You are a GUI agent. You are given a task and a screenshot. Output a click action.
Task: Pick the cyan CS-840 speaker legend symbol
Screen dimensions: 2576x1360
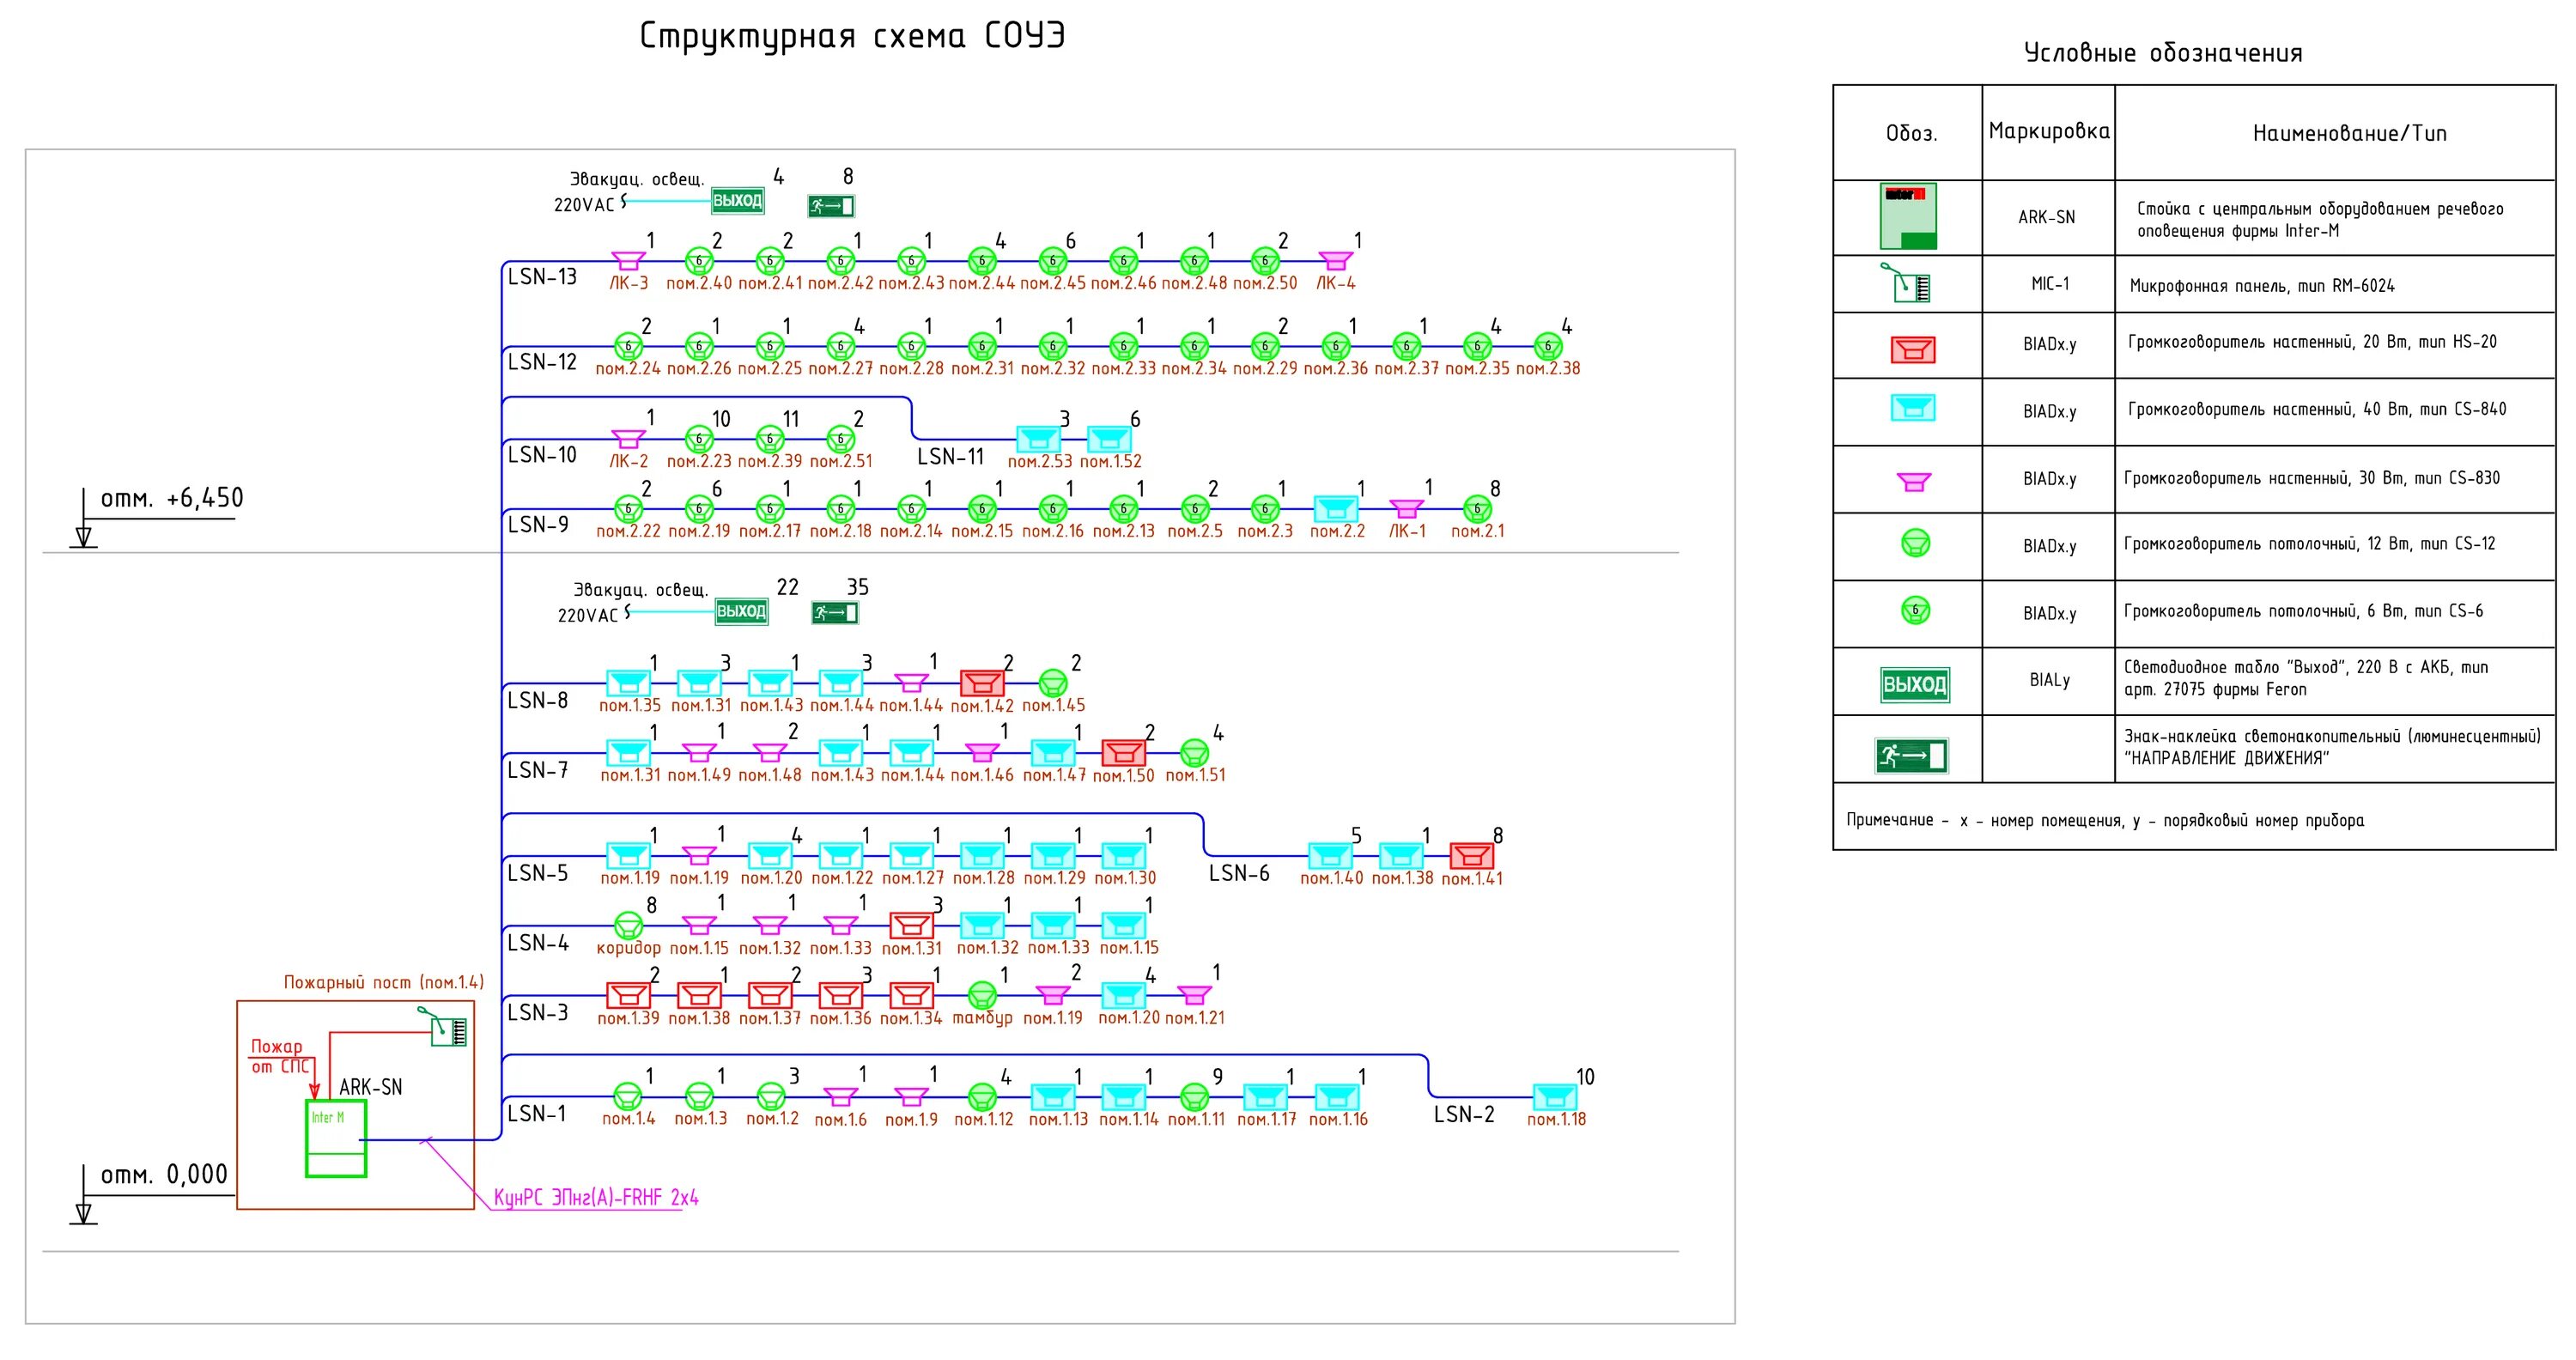pos(1912,407)
